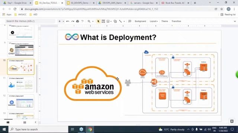Open the Layout dropdown
The width and height of the screenshot is (238, 133).
click(154, 21)
